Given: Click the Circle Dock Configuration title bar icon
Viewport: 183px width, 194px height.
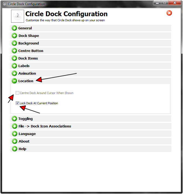Looking at the screenshot, I should [x=4, y=4].
